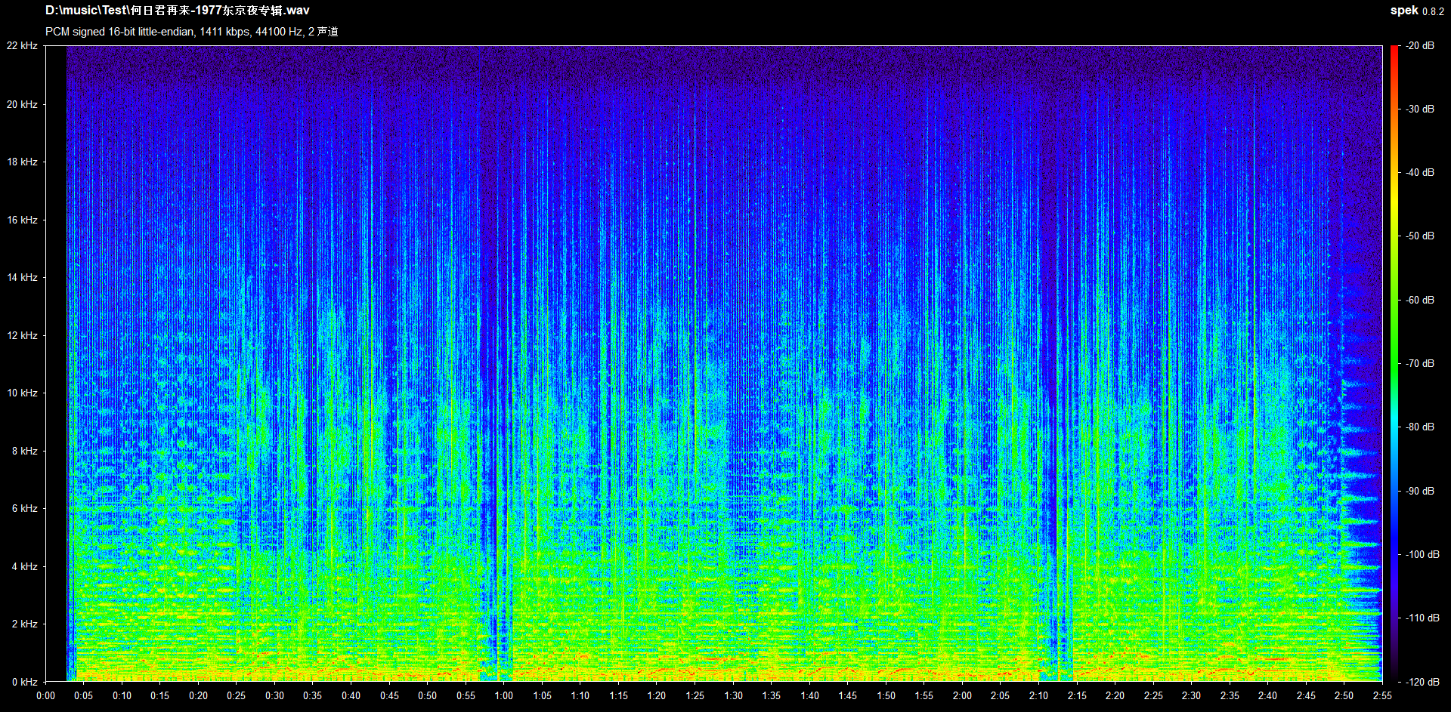1451x712 pixels.
Task: Click the 1:50 time axis label
Action: tap(886, 695)
